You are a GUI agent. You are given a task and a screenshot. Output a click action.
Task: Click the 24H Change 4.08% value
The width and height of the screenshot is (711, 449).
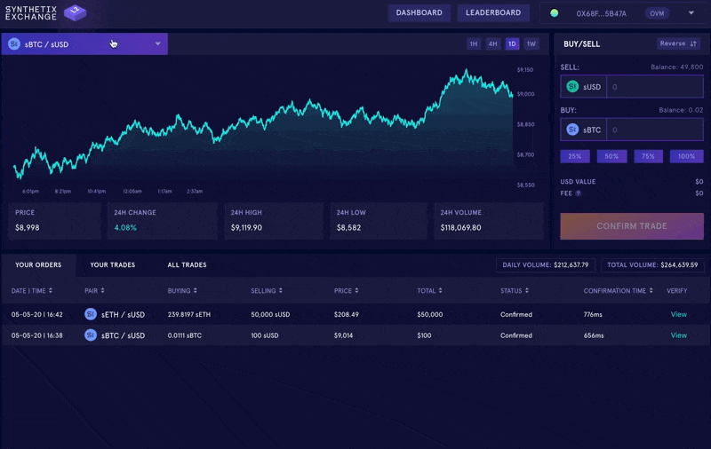pyautogui.click(x=125, y=228)
